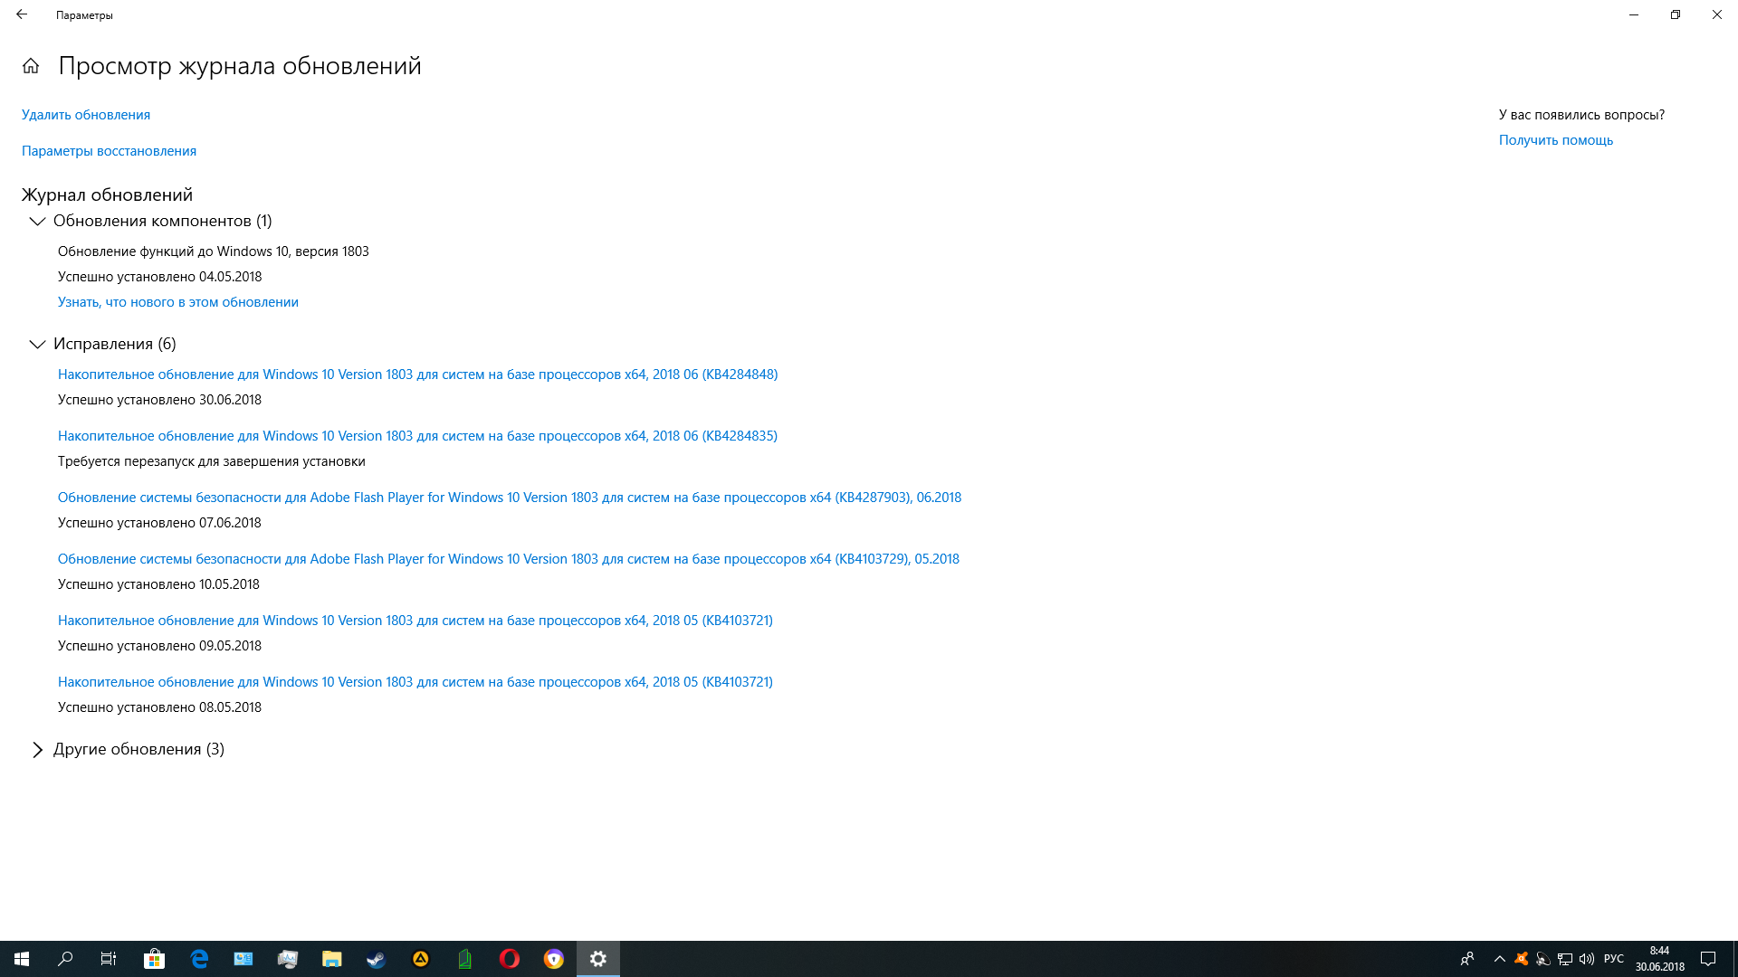Screen dimensions: 1738x977
Task: Open taskbar search magnifier
Action: coord(65,959)
